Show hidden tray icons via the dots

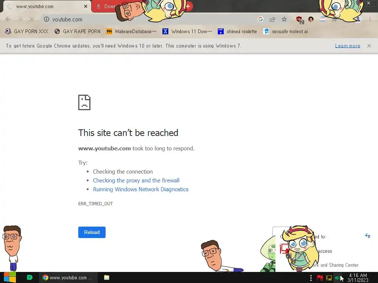[311, 278]
